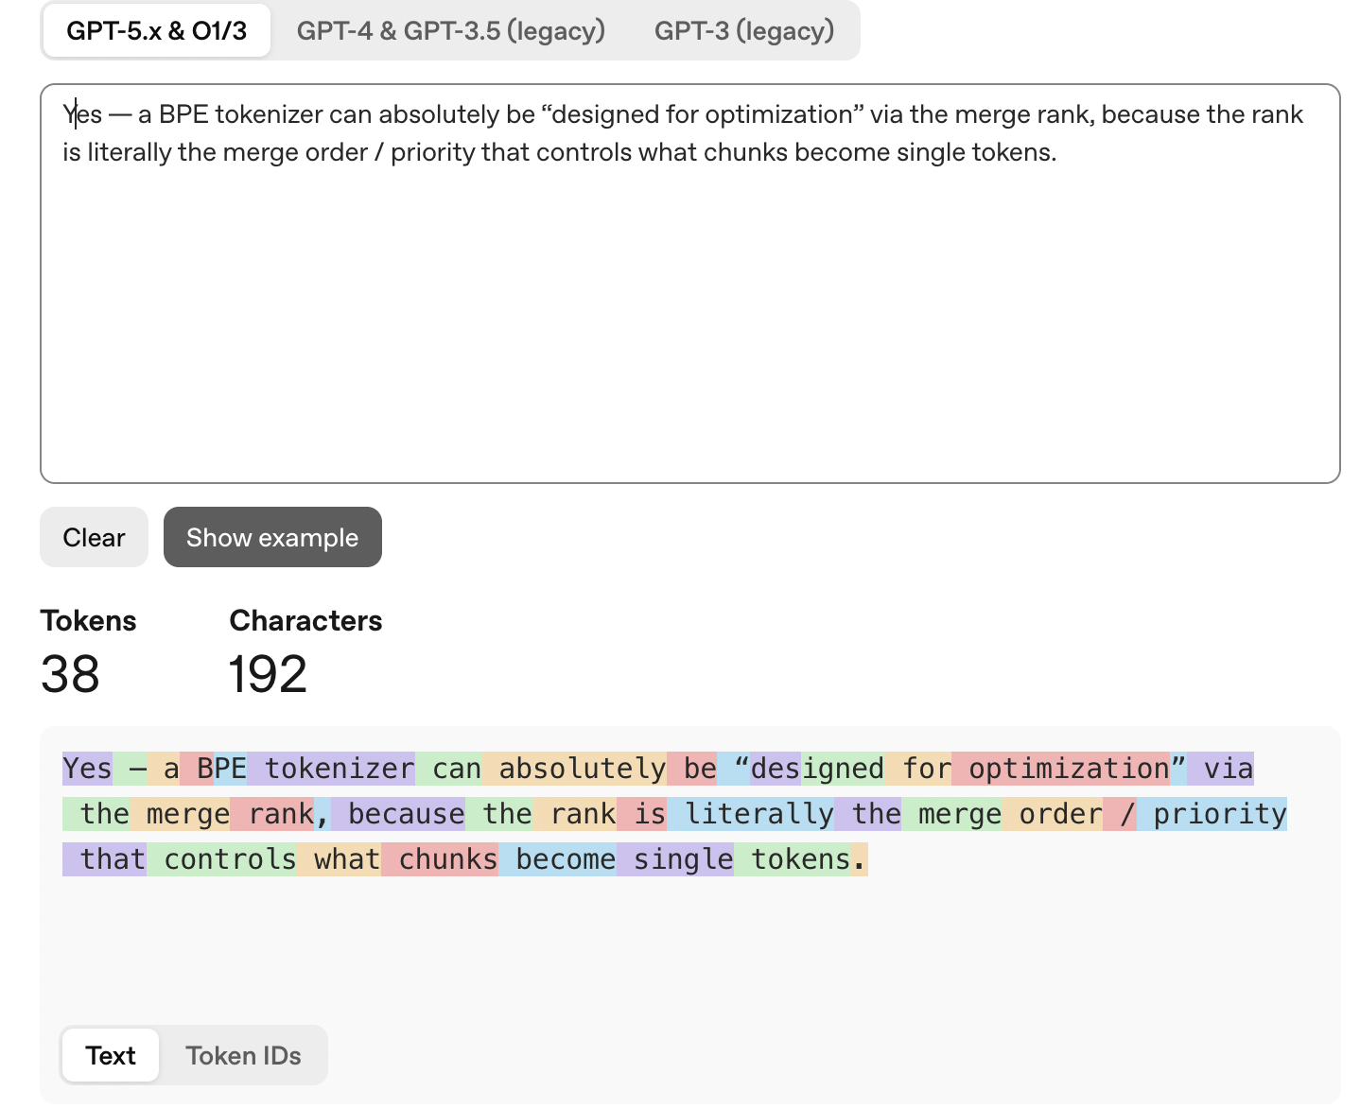Viewport: 1360px width, 1108px height.
Task: Select the GPT-4 & GPT-3.5 (legacy) tab
Action: coord(450,31)
